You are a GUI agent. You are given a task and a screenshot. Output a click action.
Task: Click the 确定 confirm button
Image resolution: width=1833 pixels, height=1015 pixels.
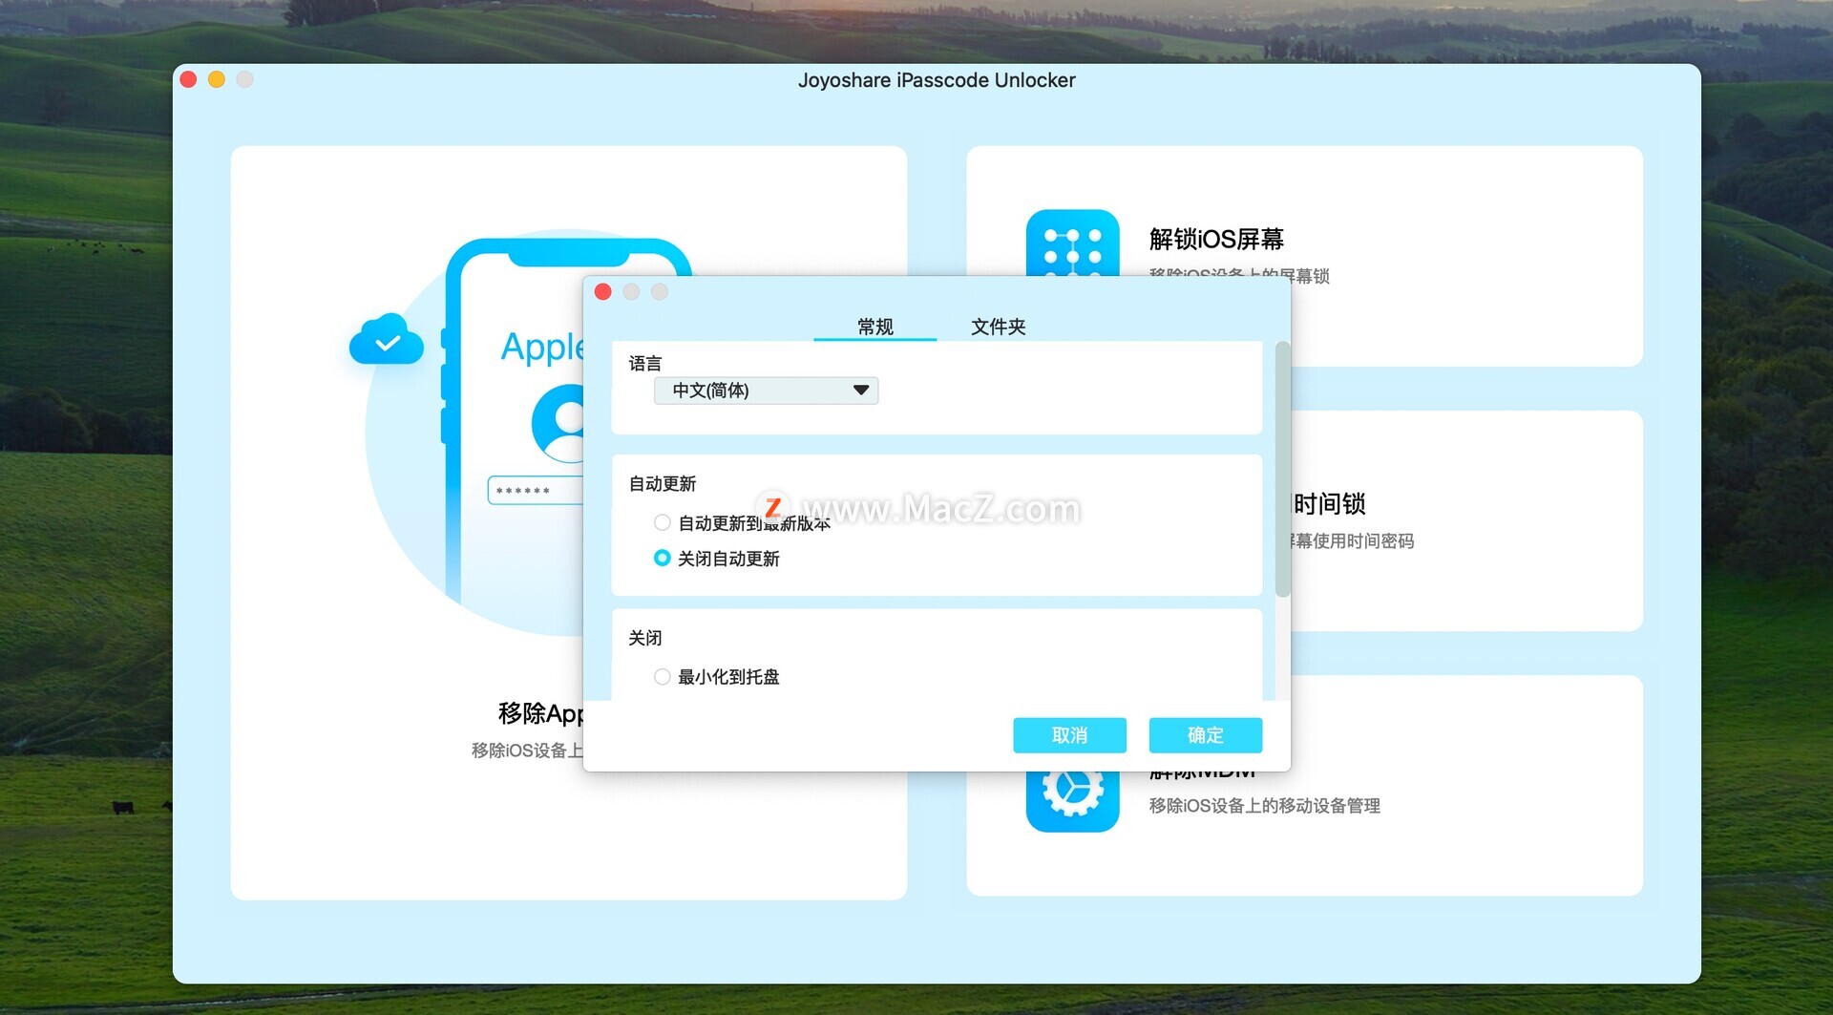[1205, 735]
